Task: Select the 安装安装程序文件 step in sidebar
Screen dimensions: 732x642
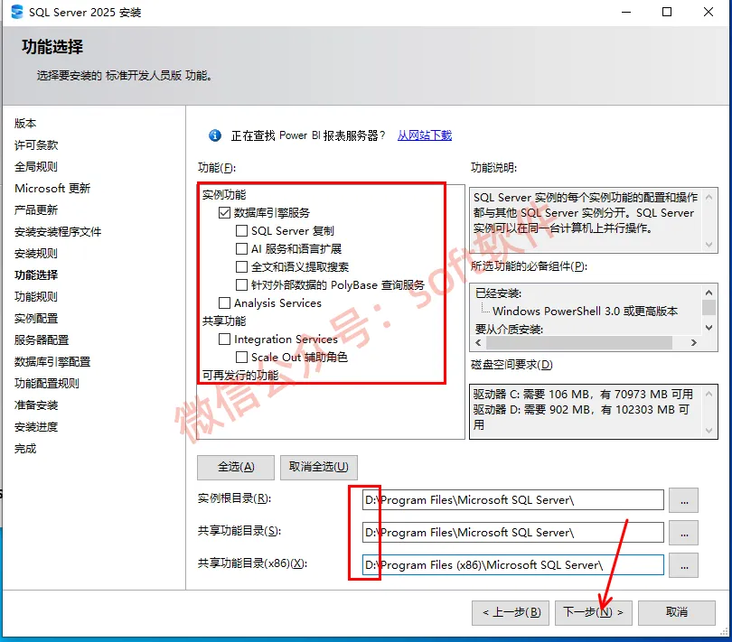Action: (58, 232)
